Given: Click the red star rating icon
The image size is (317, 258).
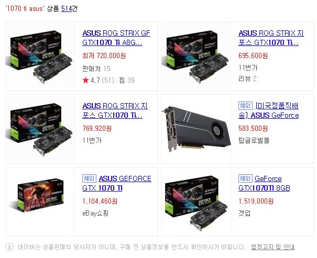Looking at the screenshot, I should [x=85, y=80].
